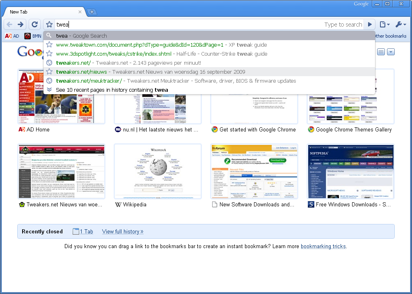412x294 pixels.
Task: Click in the address bar containing 'twea'
Action: (x=189, y=25)
